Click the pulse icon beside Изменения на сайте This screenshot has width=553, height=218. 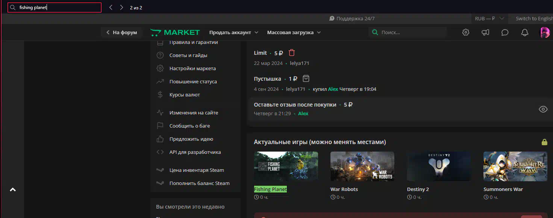coord(160,113)
